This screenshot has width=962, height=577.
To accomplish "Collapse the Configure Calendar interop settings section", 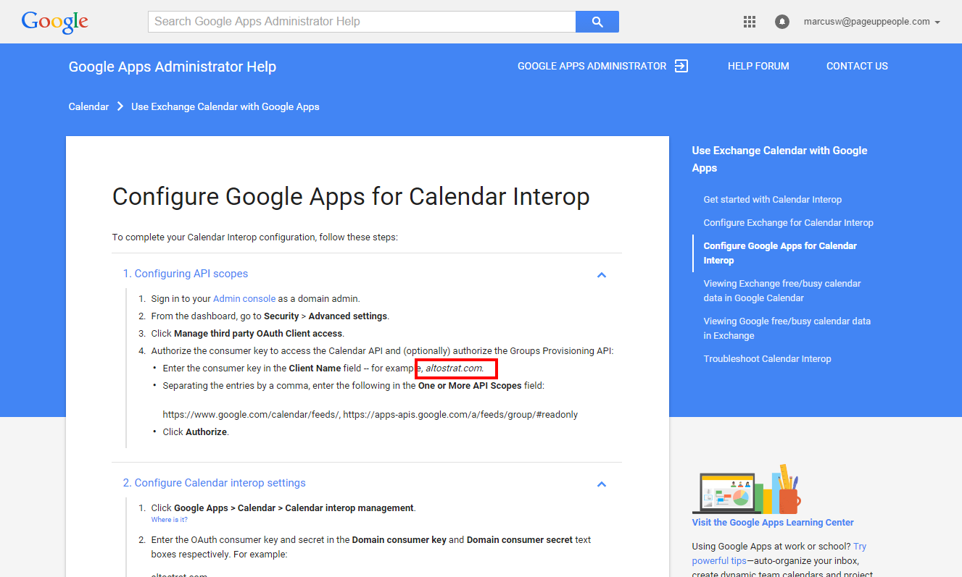I will click(601, 484).
